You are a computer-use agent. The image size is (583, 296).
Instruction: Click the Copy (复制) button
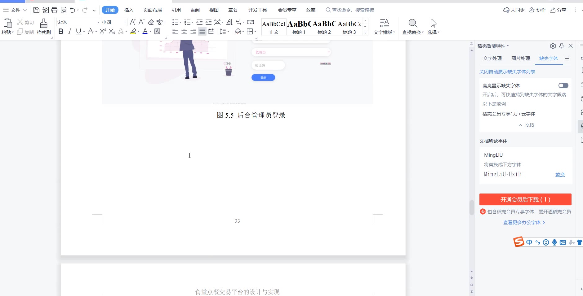pyautogui.click(x=25, y=32)
